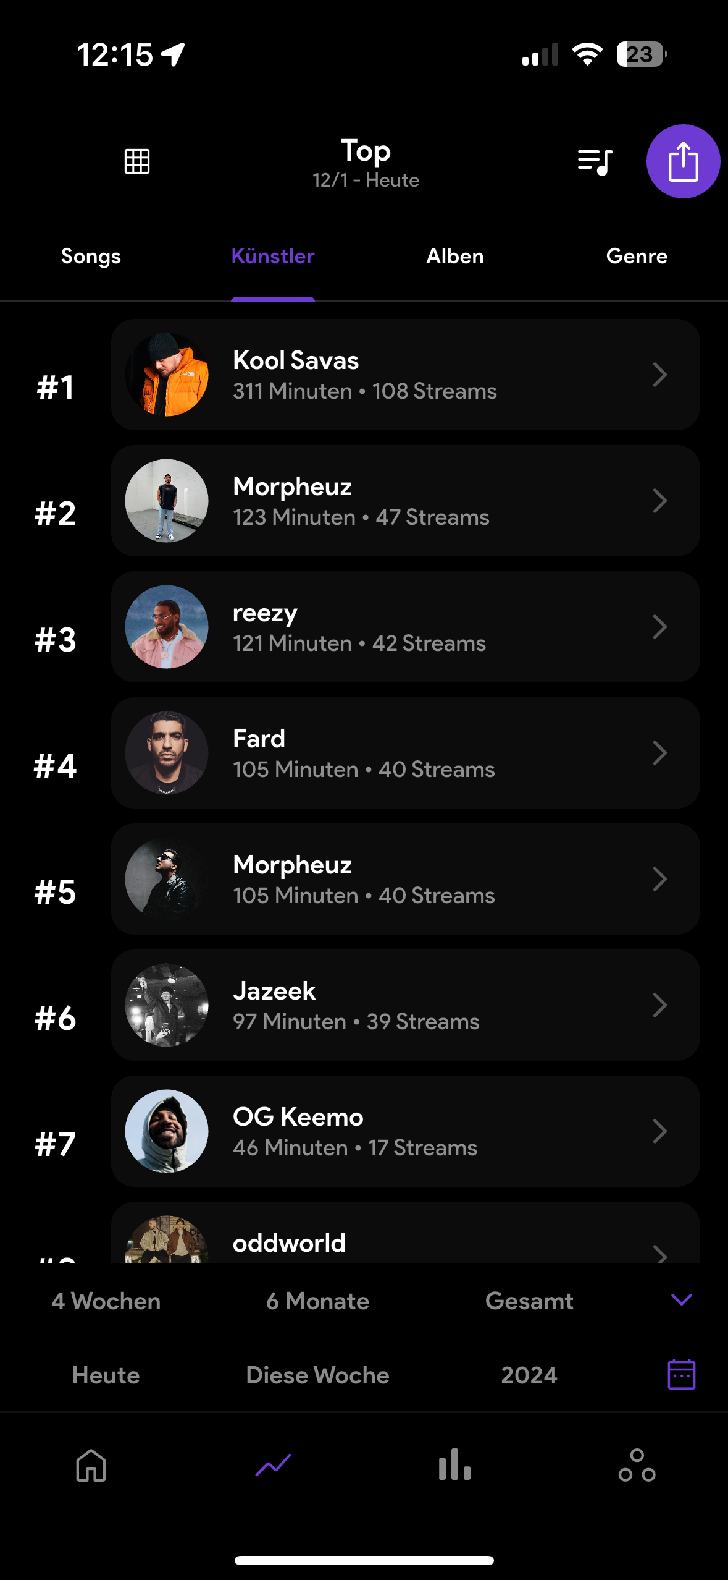
Task: Collapse the time range options chevron
Action: (x=682, y=1300)
